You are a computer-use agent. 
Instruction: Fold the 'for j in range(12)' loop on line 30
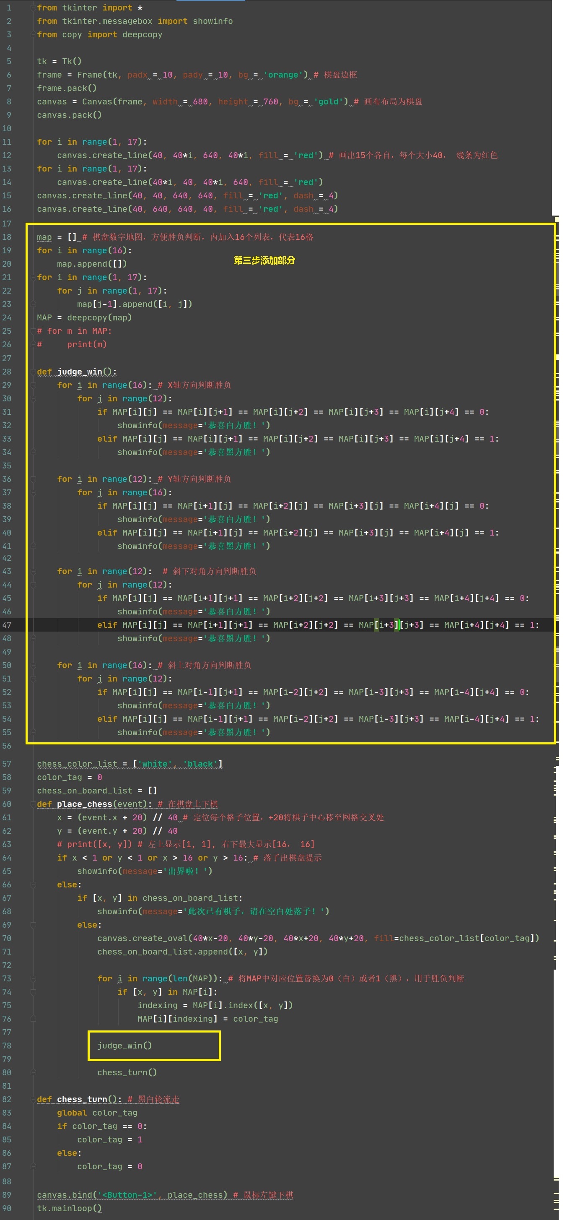click(x=34, y=399)
